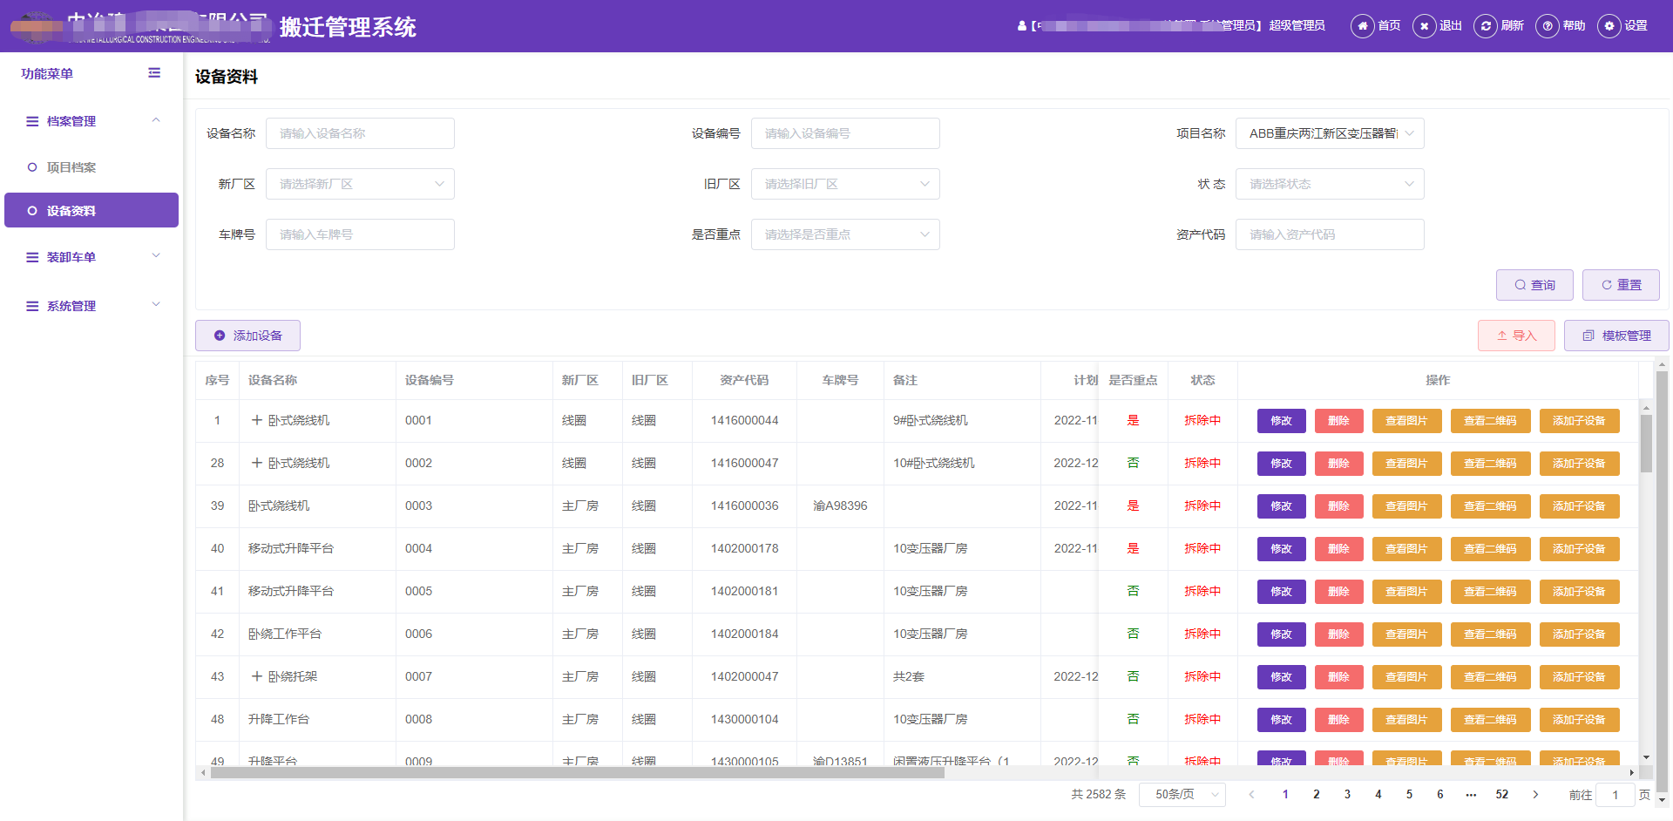This screenshot has width=1673, height=821.
Task: Click the 退出 logout icon
Action: 1424,26
